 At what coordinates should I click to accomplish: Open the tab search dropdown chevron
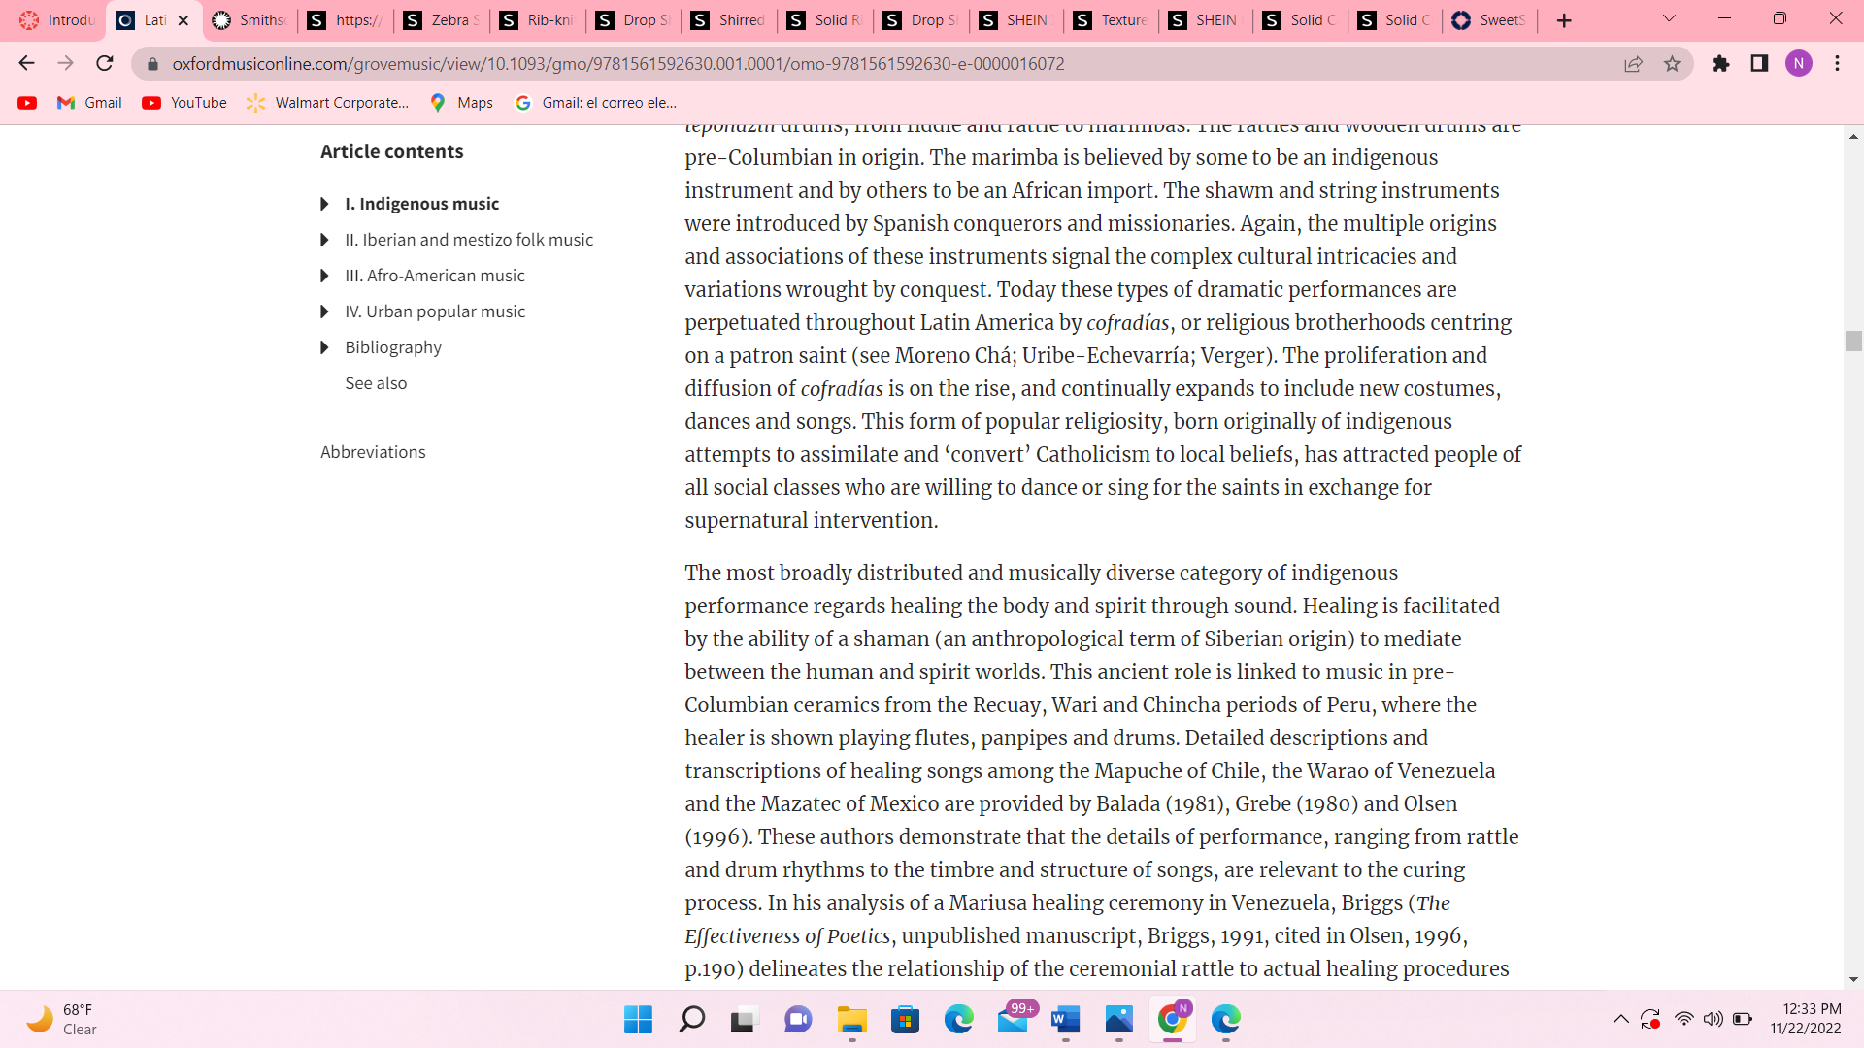[x=1669, y=19]
